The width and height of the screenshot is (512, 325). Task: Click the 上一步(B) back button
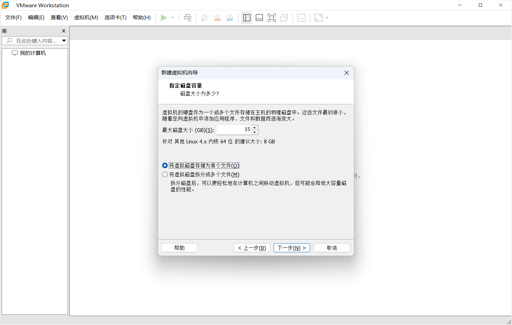pyautogui.click(x=252, y=248)
